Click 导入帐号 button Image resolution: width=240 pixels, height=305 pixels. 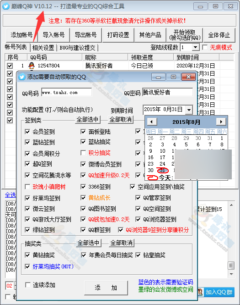click(53, 35)
